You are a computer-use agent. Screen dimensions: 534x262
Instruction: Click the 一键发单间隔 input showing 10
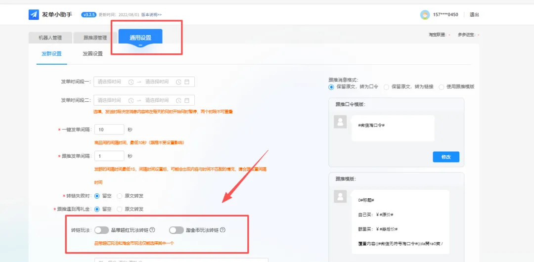tap(109, 130)
